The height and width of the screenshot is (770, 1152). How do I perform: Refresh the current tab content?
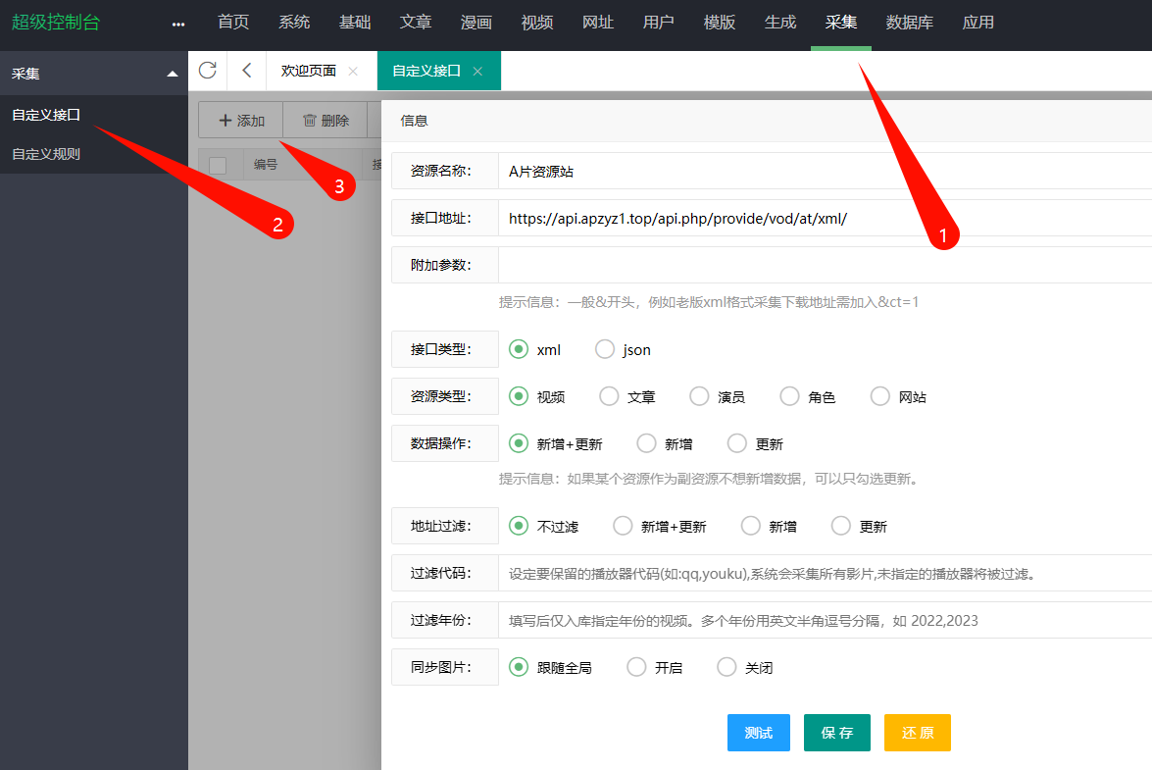[x=207, y=70]
